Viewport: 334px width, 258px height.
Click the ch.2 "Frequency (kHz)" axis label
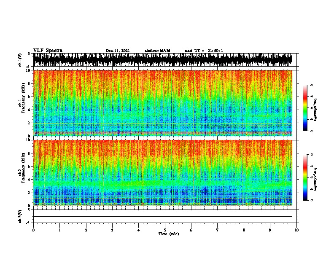(x=23, y=168)
